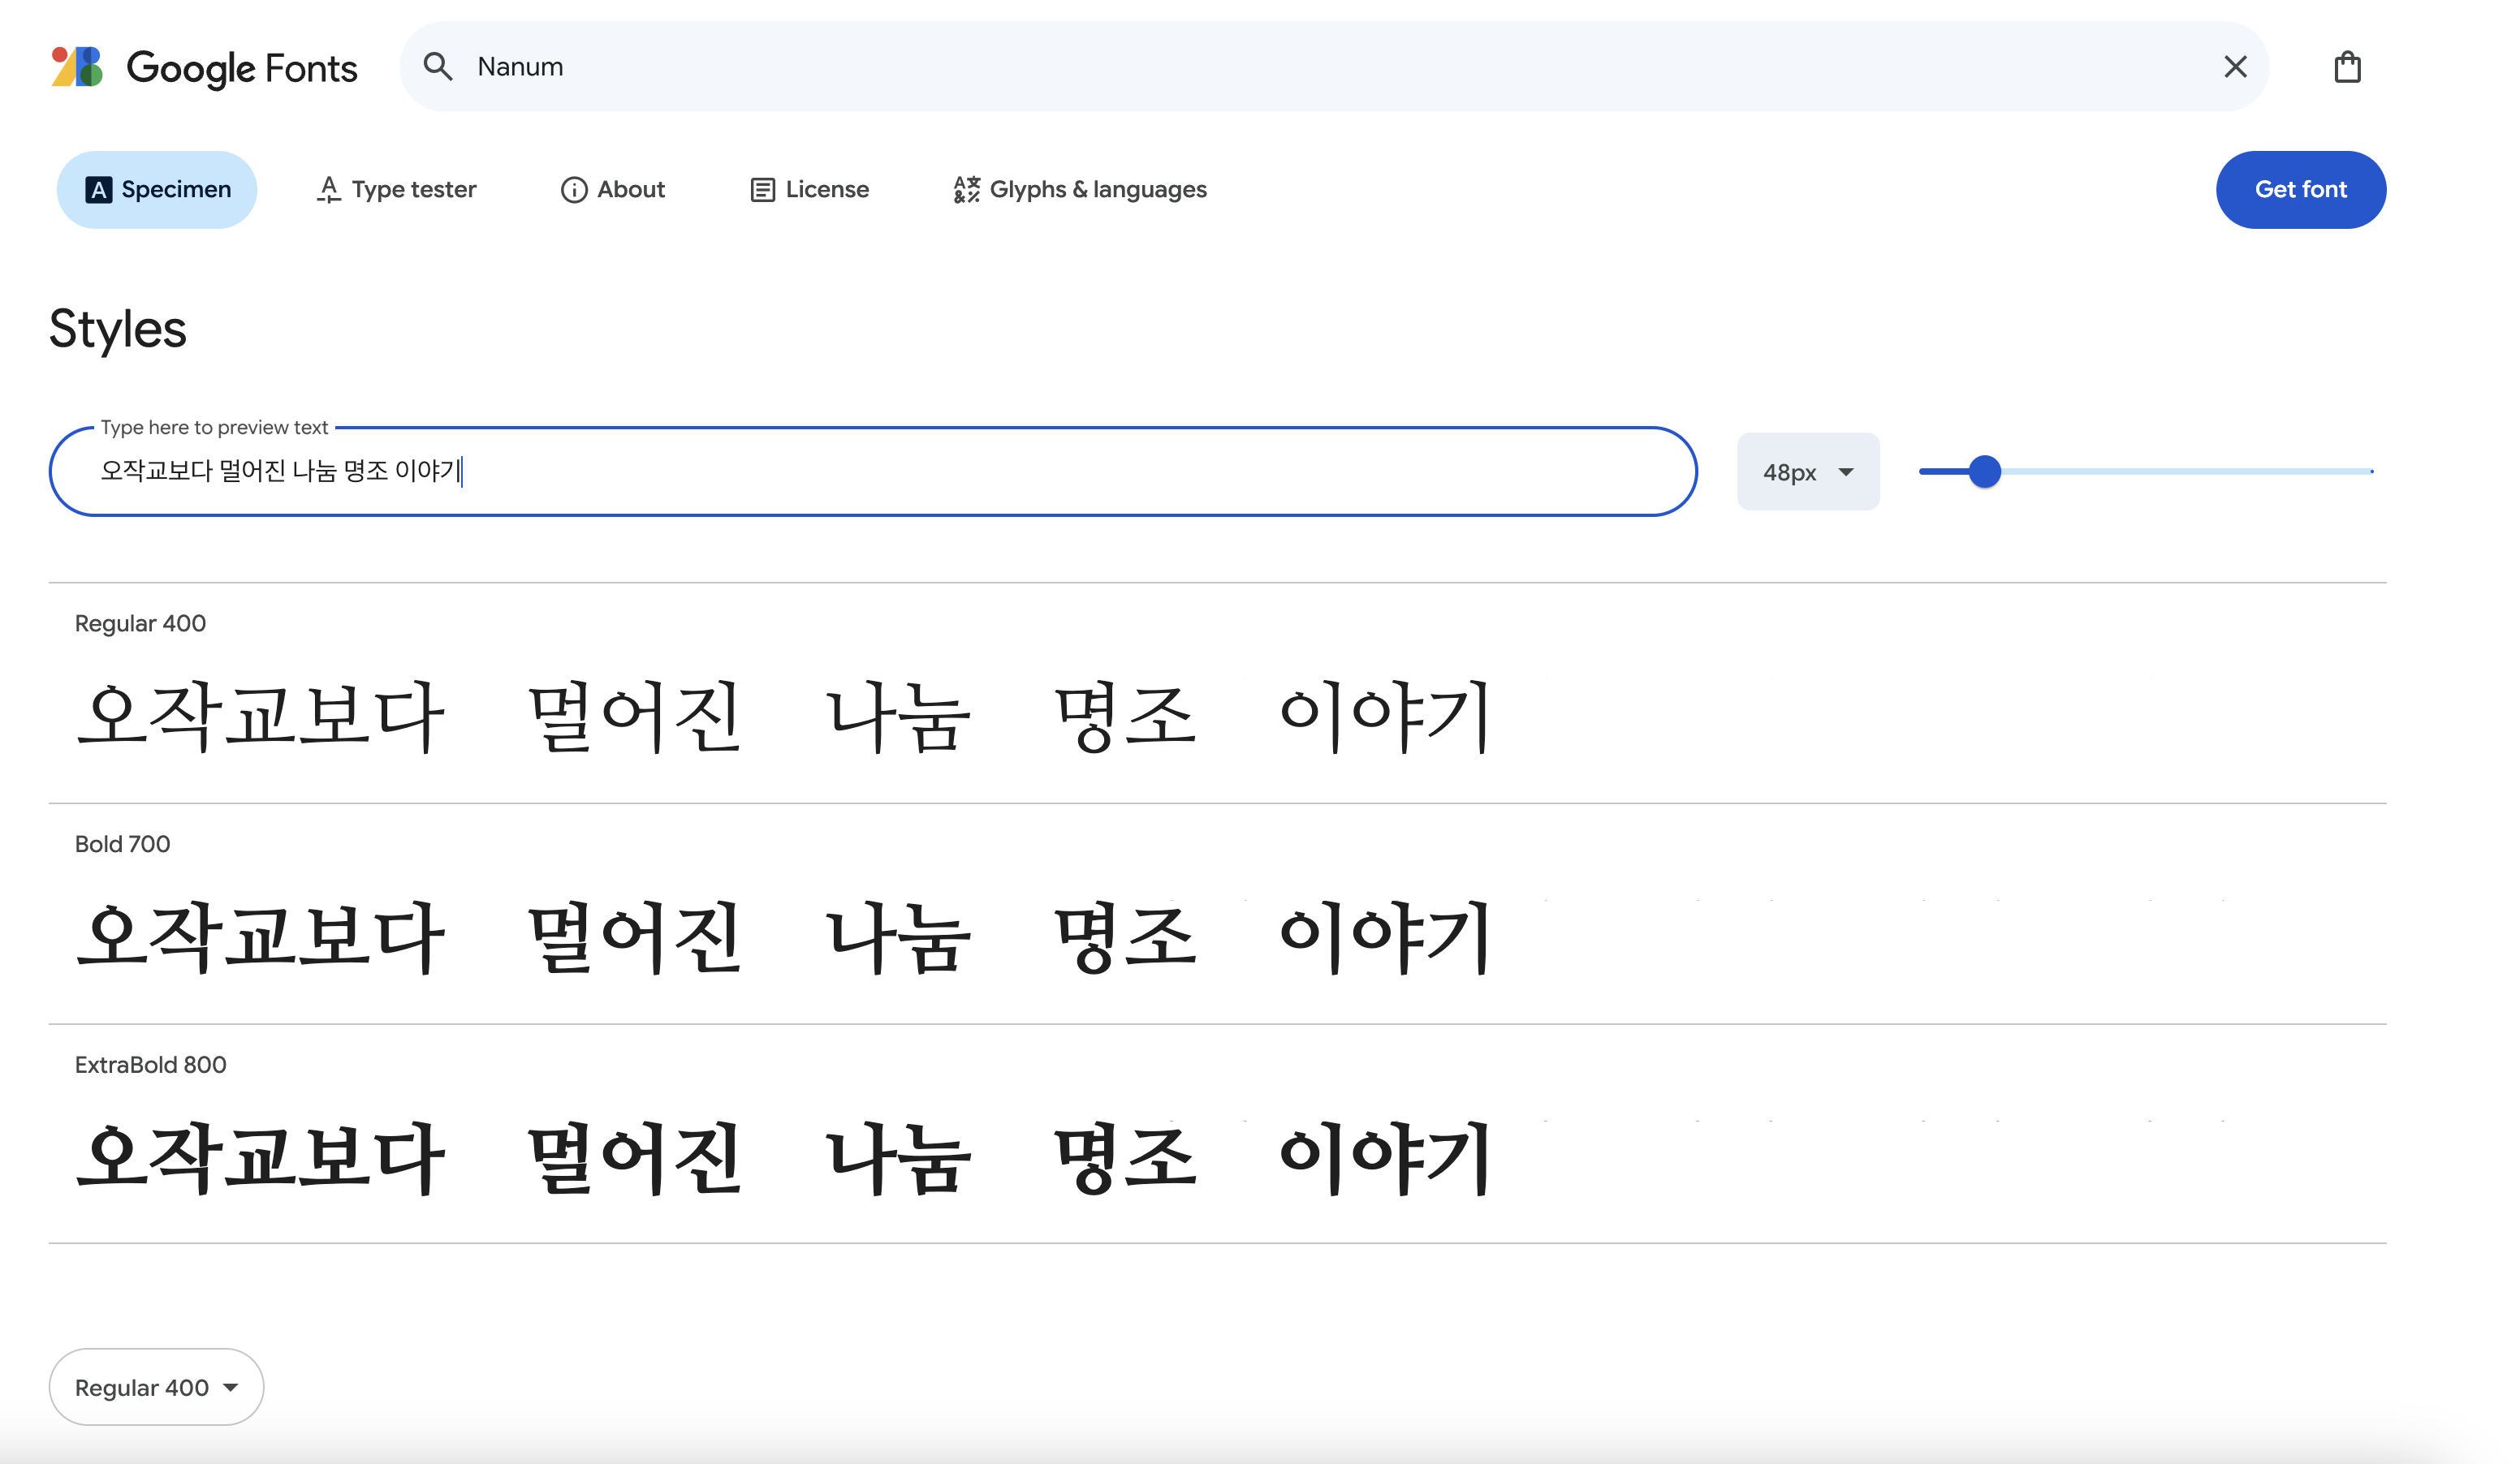Click the Nanum search field
2520x1464 pixels.
[1300, 67]
